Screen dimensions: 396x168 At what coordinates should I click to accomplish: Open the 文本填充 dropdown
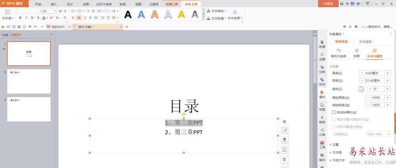click(217, 11)
